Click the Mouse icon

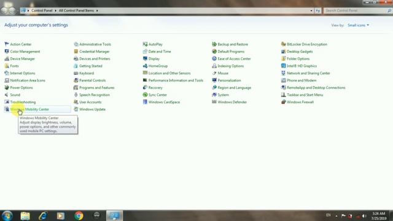click(214, 73)
